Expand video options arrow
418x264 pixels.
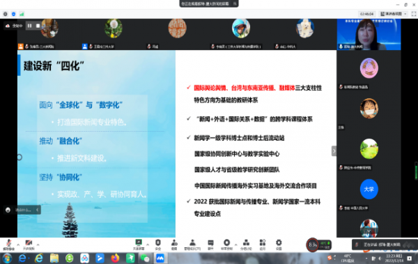pos(38,244)
